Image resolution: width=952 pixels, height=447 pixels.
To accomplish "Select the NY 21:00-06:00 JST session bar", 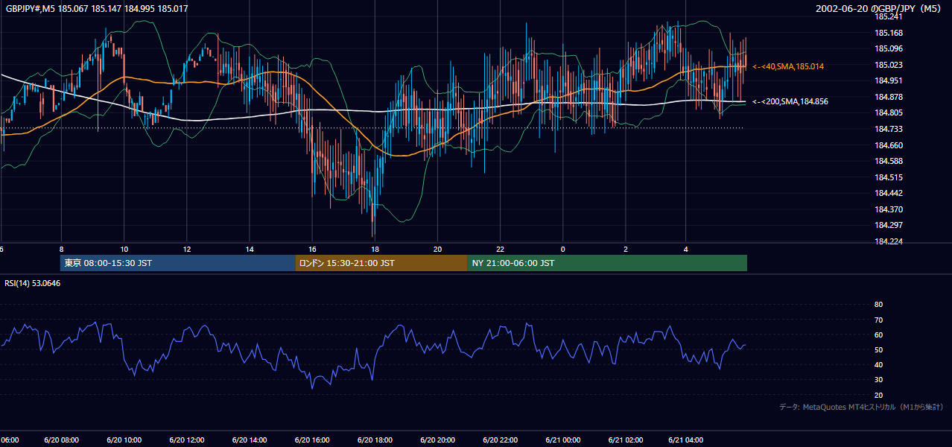I will click(607, 263).
